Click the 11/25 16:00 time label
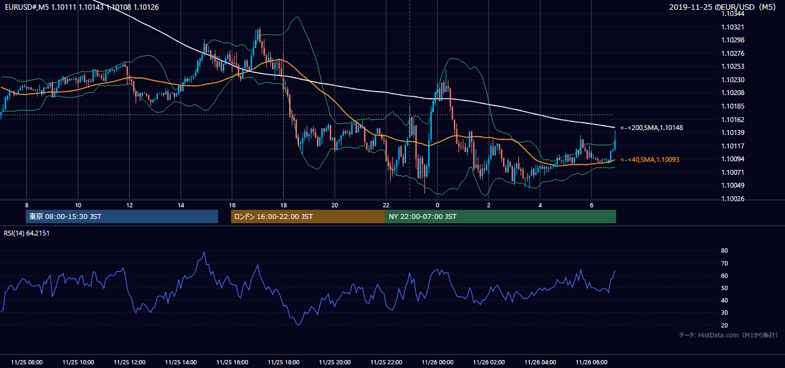The image size is (785, 368). [232, 362]
